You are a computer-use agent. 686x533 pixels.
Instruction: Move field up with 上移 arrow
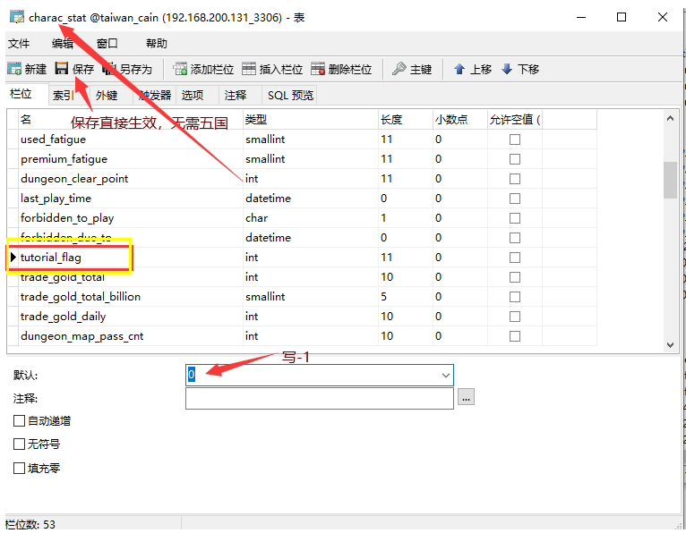coord(459,69)
